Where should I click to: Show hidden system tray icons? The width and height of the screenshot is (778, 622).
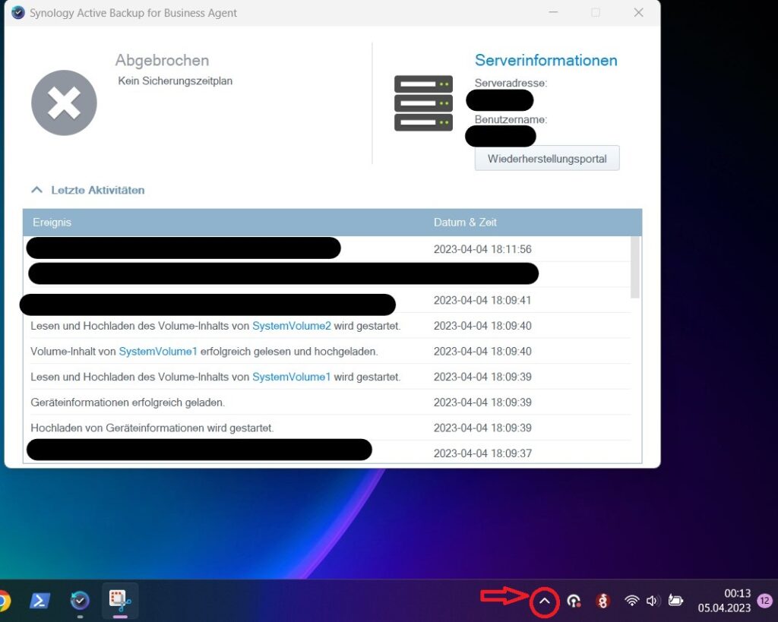[544, 601]
